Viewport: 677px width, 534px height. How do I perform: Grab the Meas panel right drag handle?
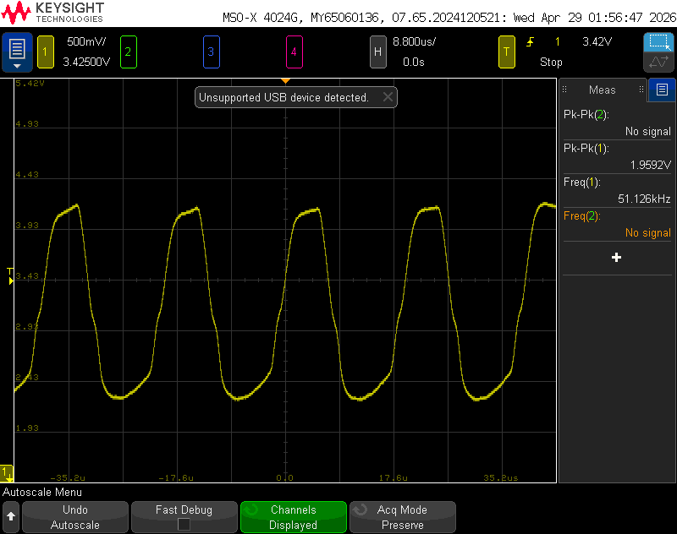coord(641,90)
